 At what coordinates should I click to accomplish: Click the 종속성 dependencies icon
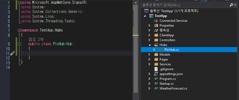point(156,30)
